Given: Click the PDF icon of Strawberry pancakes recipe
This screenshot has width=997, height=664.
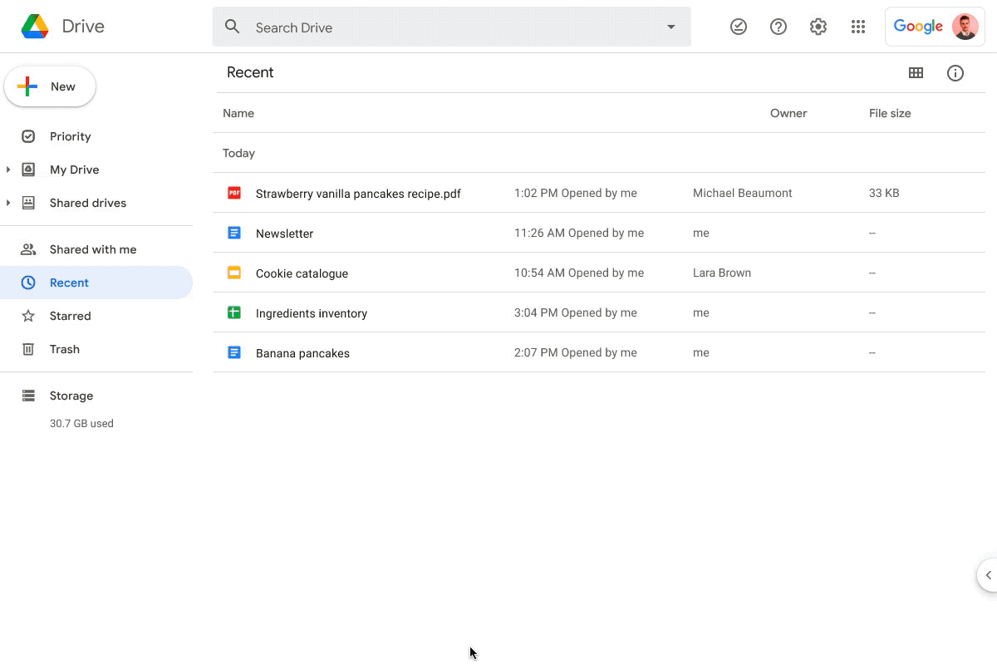Looking at the screenshot, I should coord(234,193).
